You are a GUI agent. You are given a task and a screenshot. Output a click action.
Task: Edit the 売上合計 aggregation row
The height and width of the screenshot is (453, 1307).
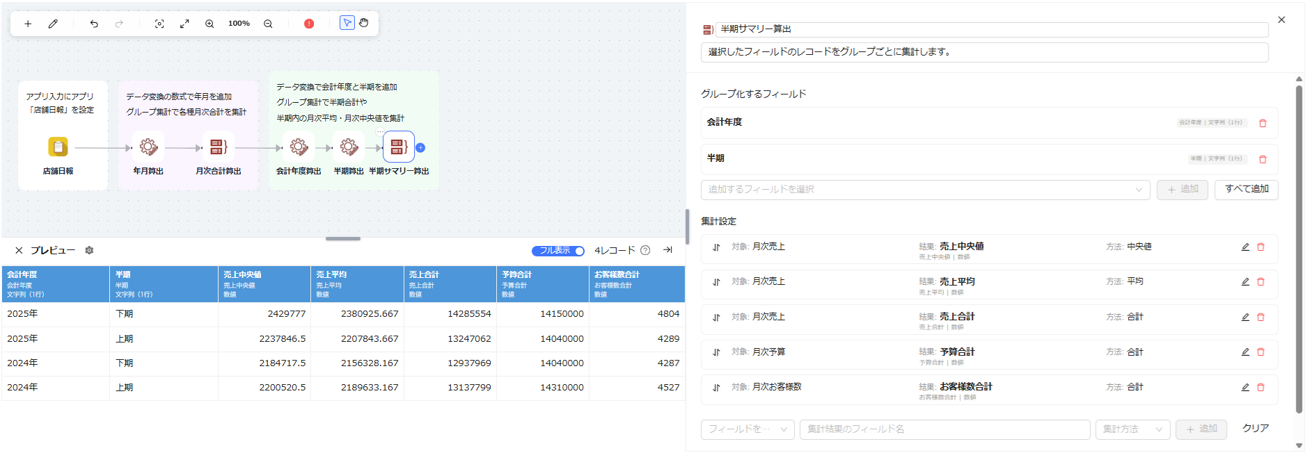[x=1245, y=317]
